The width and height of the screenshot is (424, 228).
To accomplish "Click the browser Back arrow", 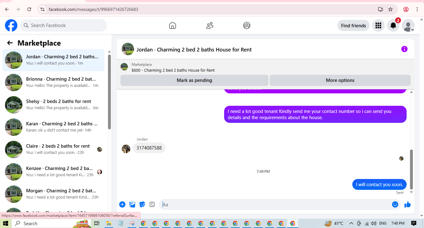I will 7,9.
